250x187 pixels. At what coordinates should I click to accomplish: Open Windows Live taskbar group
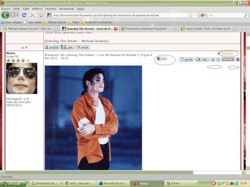pyautogui.click(x=46, y=183)
